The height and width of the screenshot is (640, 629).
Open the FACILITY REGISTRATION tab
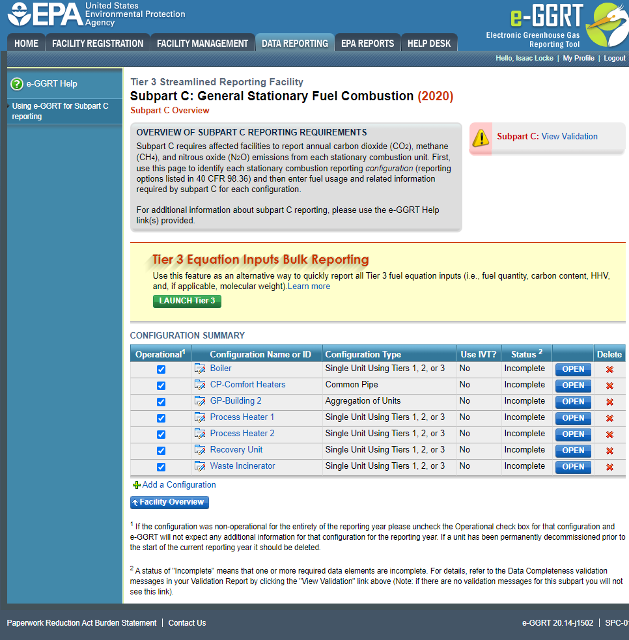(x=98, y=43)
